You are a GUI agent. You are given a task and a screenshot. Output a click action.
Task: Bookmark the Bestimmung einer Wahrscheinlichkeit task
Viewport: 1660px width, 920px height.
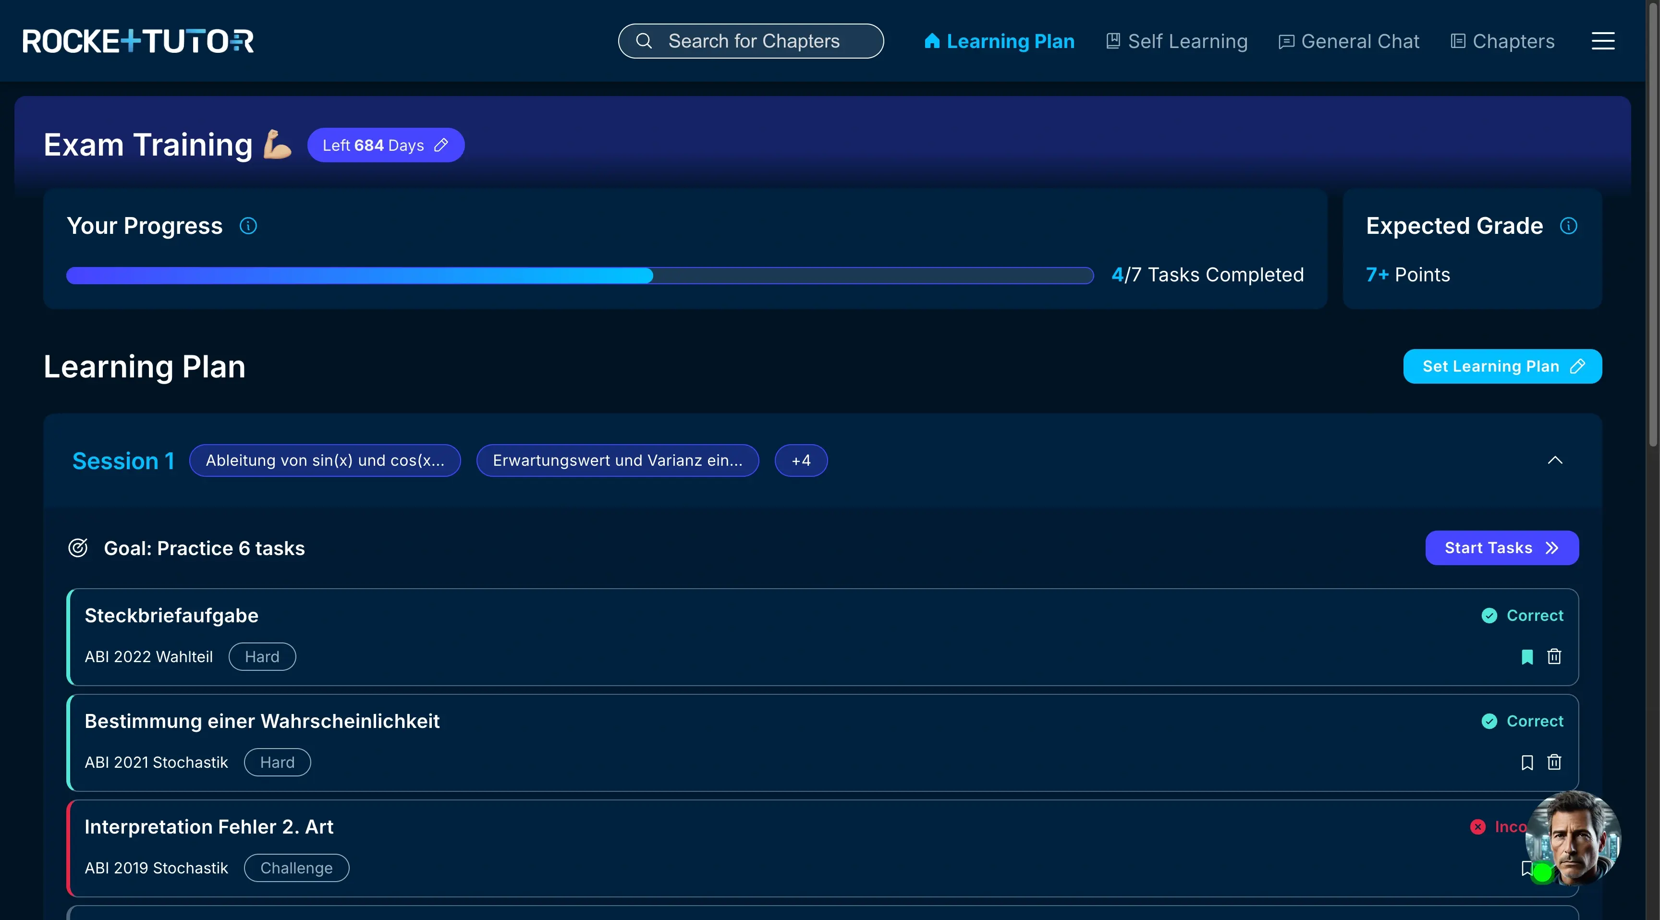(1527, 762)
